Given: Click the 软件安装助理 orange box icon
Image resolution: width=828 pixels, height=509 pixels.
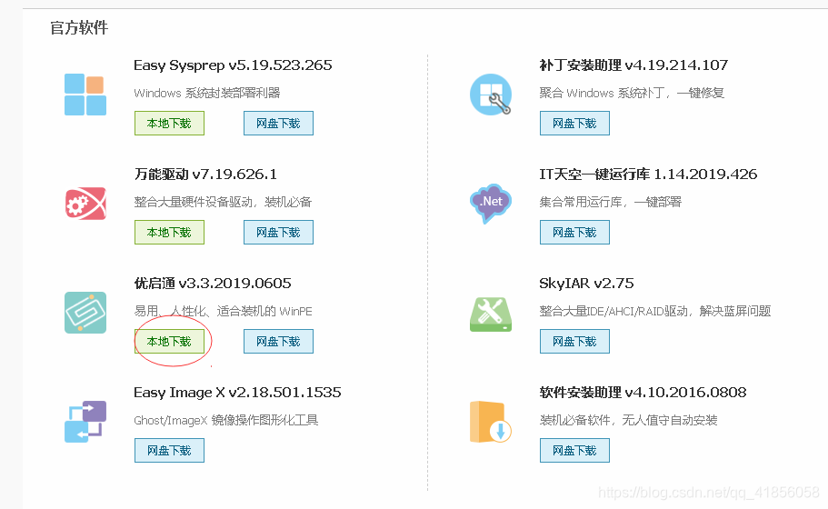Looking at the screenshot, I should (491, 422).
